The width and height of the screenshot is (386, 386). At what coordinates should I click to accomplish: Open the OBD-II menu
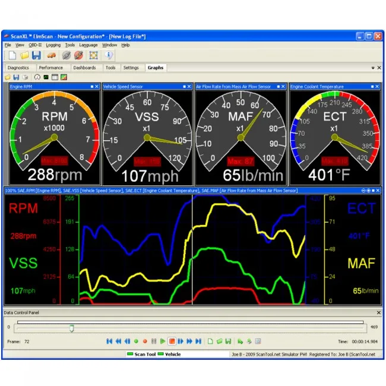pyautogui.click(x=35, y=45)
